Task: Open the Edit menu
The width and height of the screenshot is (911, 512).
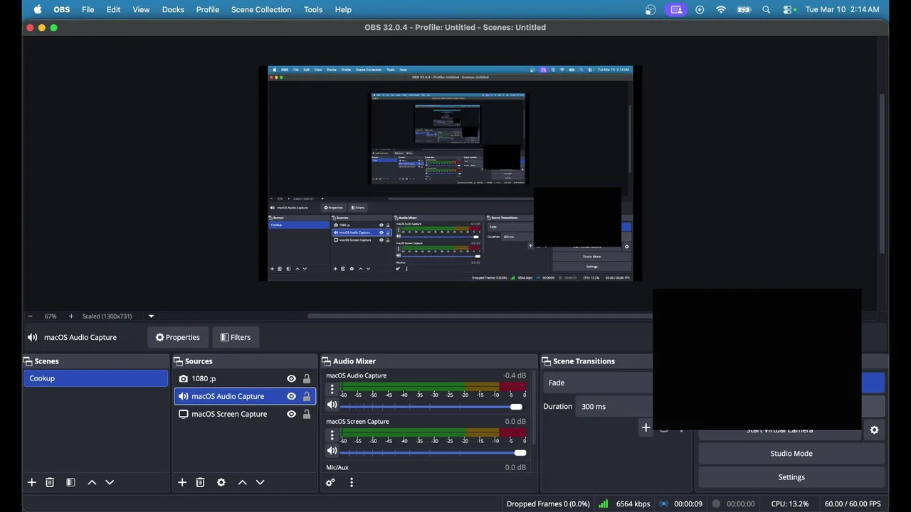Action: coord(113,9)
